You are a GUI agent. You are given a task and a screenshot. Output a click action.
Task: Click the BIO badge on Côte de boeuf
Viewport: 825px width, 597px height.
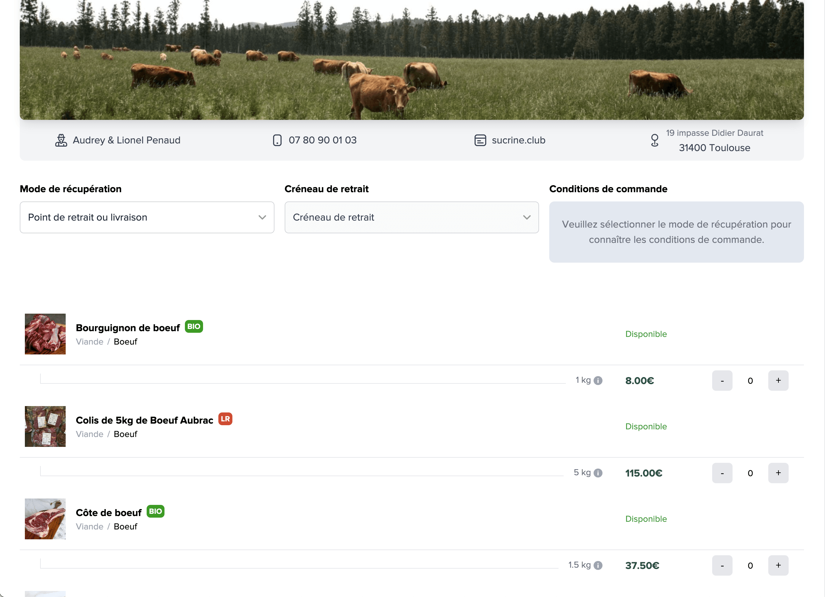(x=155, y=511)
